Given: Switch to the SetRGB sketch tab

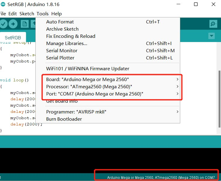Looking at the screenshot, I should (x=13, y=38).
